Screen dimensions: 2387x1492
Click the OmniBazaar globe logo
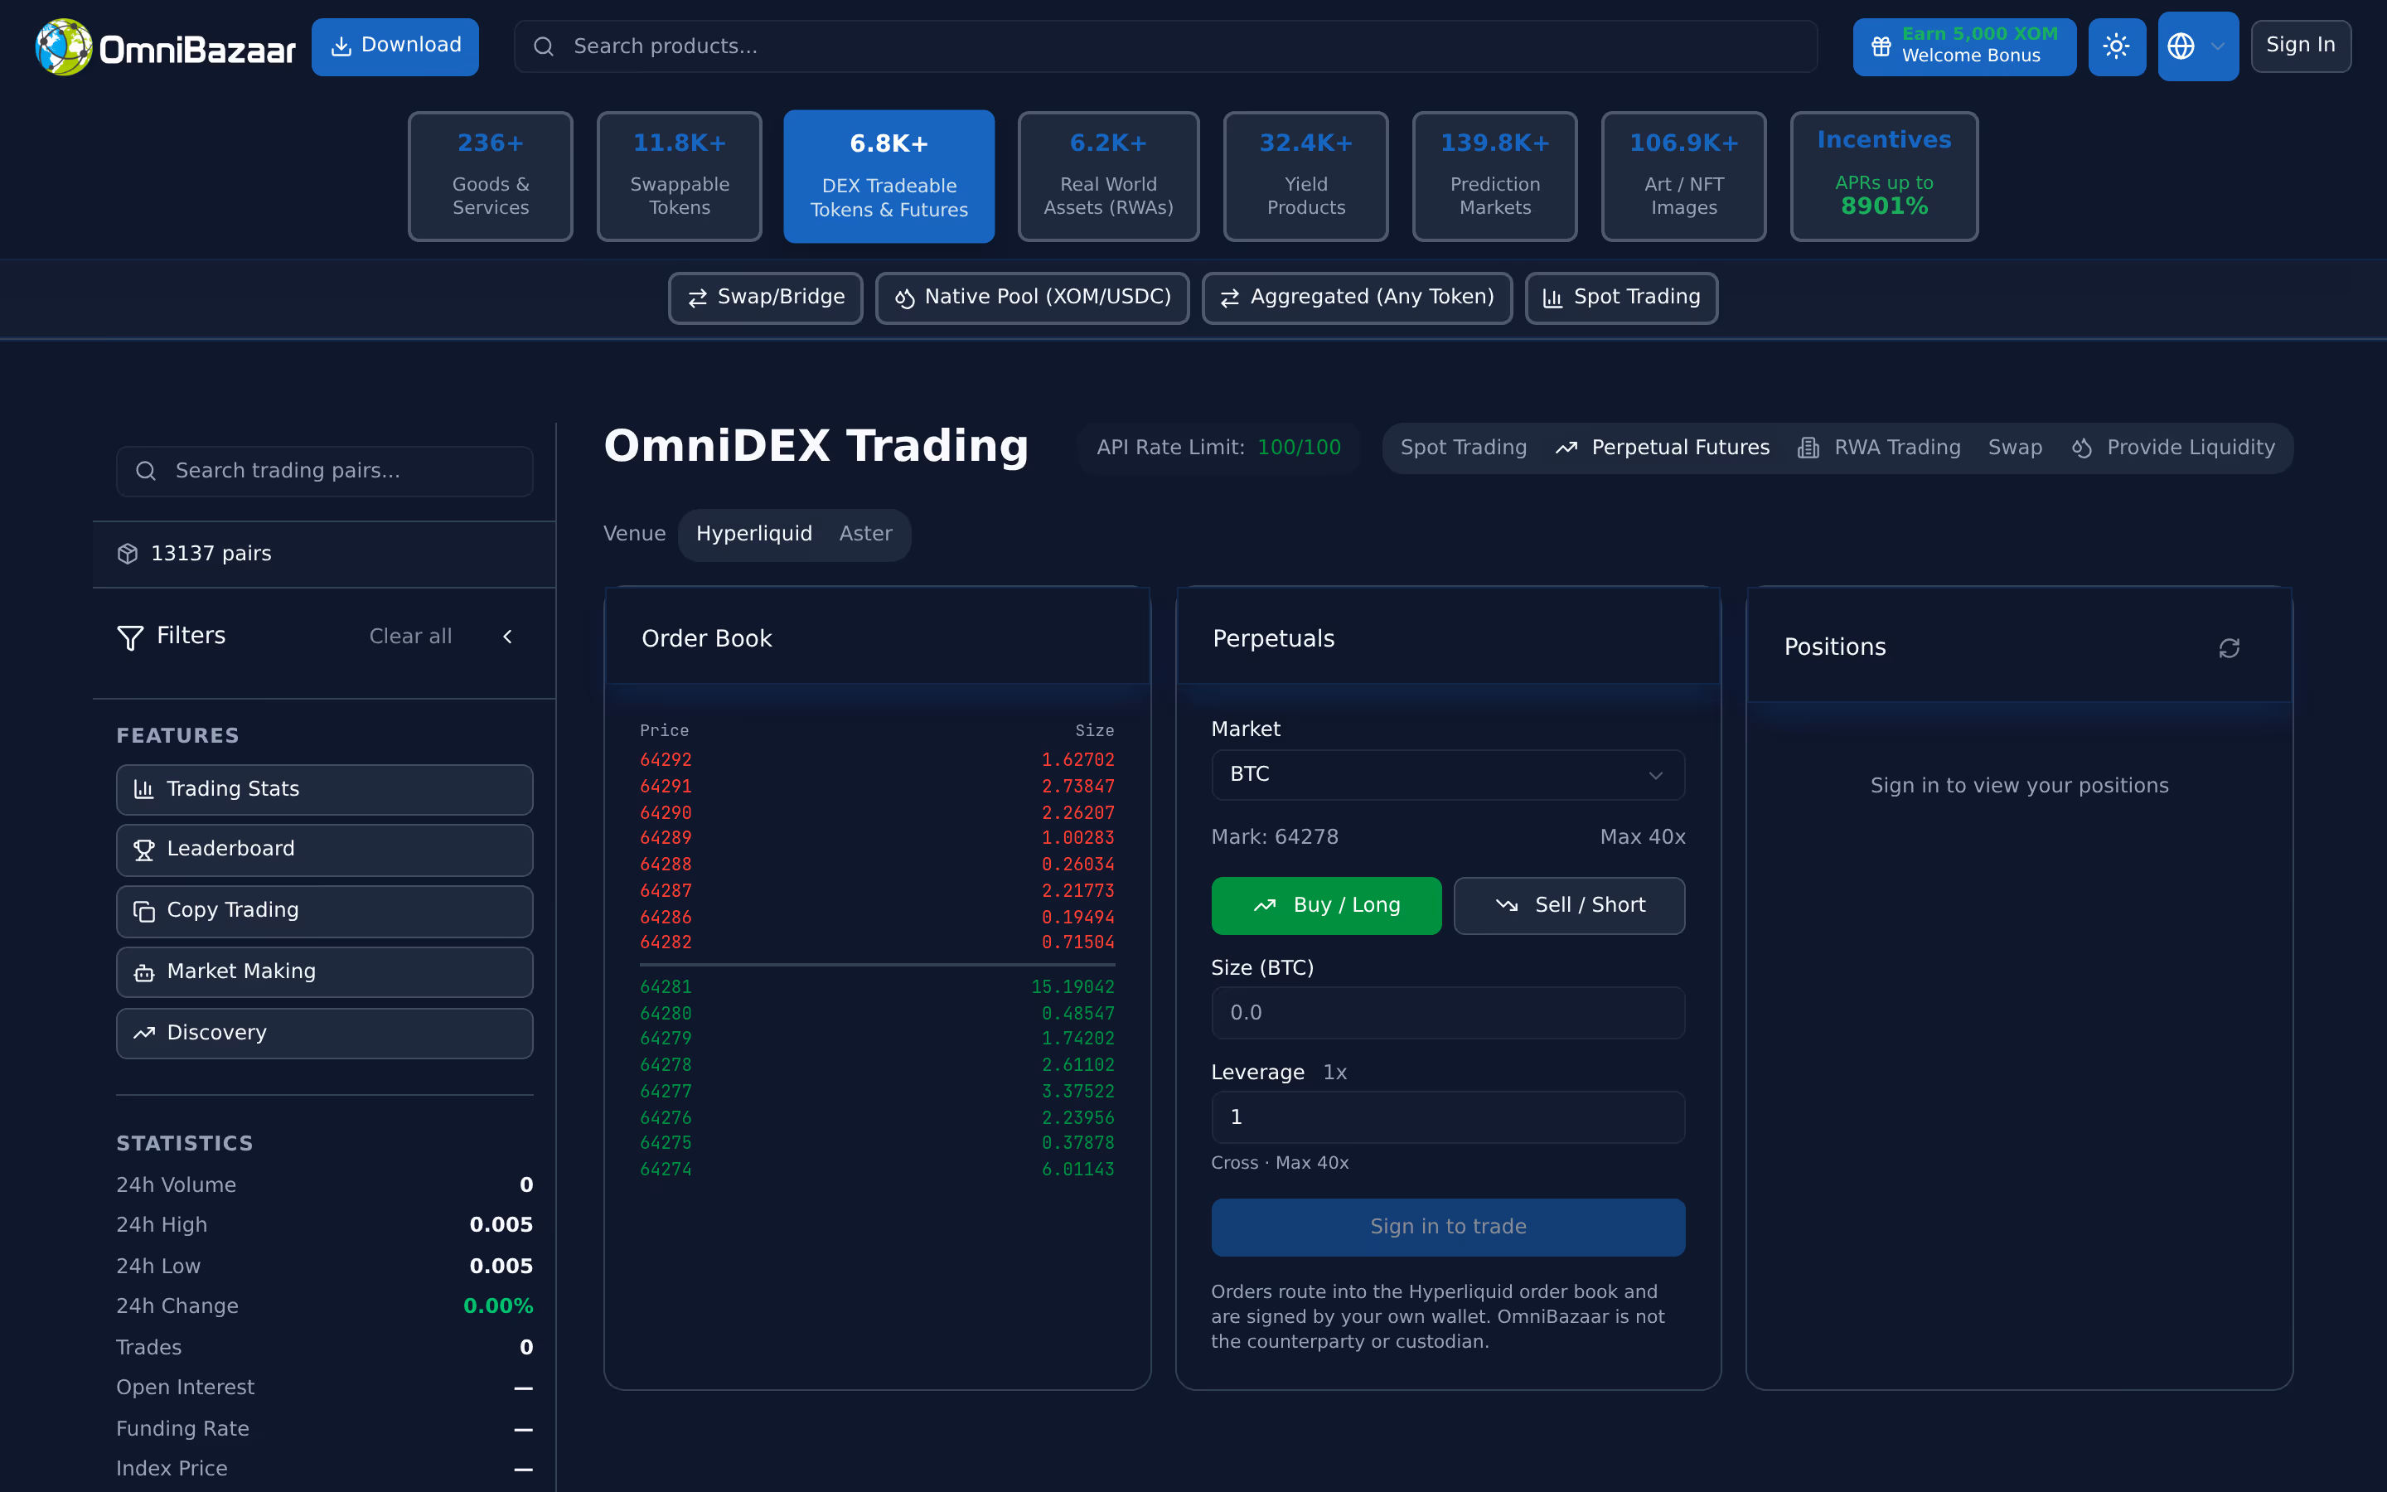tap(64, 46)
